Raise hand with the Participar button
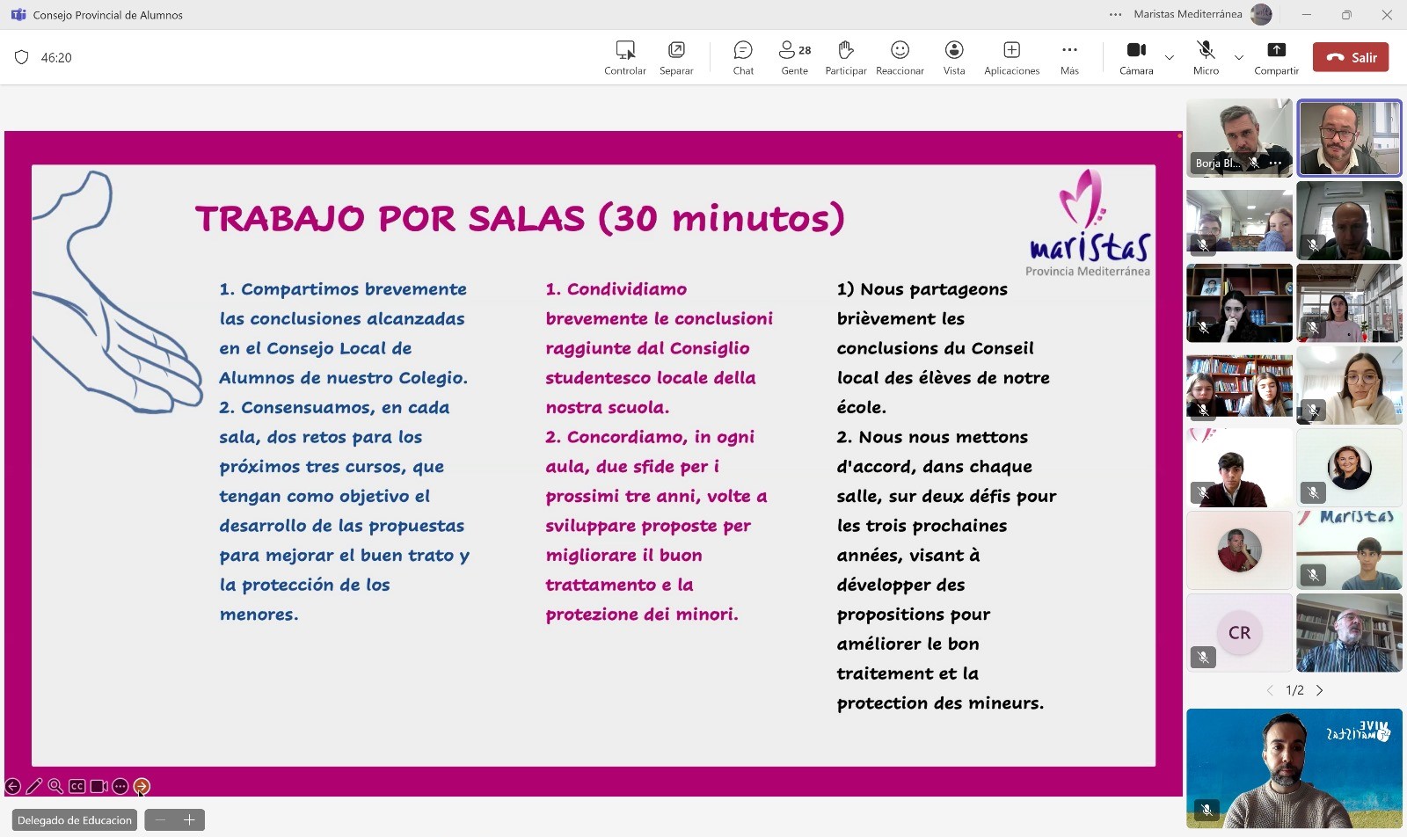The height and width of the screenshot is (837, 1407). point(845,57)
